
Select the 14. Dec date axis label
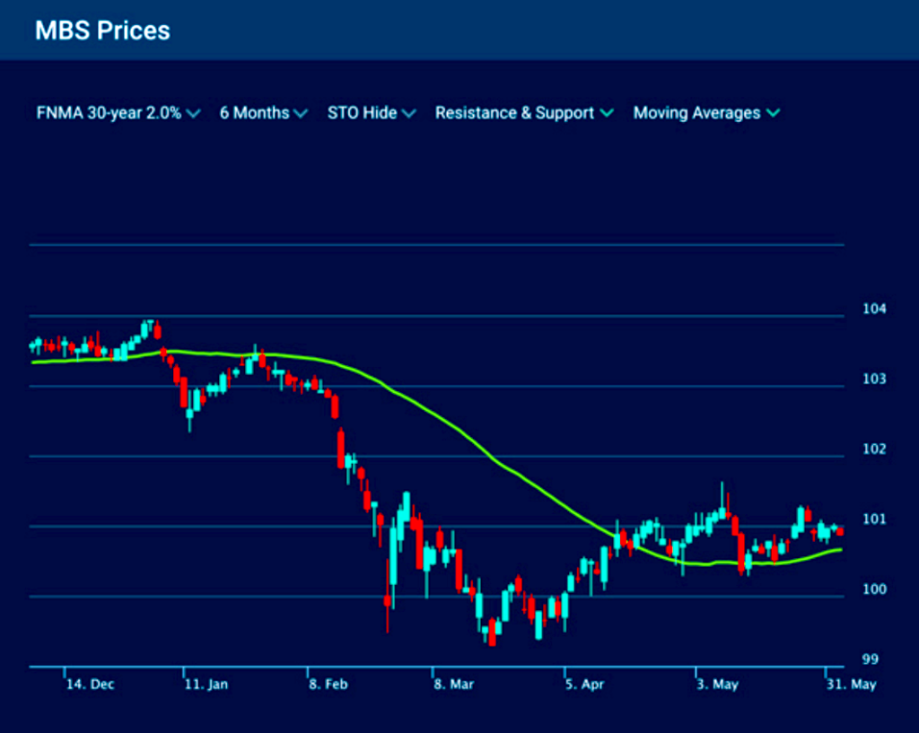(90, 685)
